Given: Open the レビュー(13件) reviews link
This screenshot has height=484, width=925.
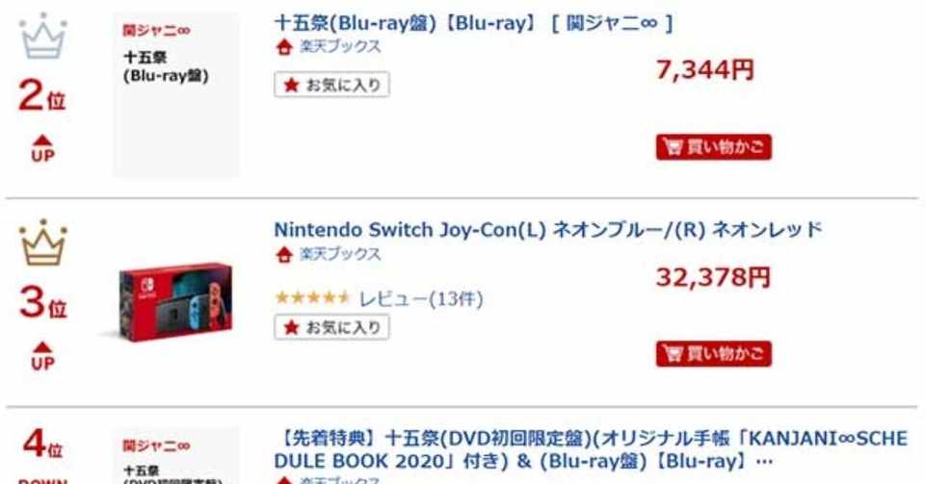Looking at the screenshot, I should pyautogui.click(x=421, y=299).
